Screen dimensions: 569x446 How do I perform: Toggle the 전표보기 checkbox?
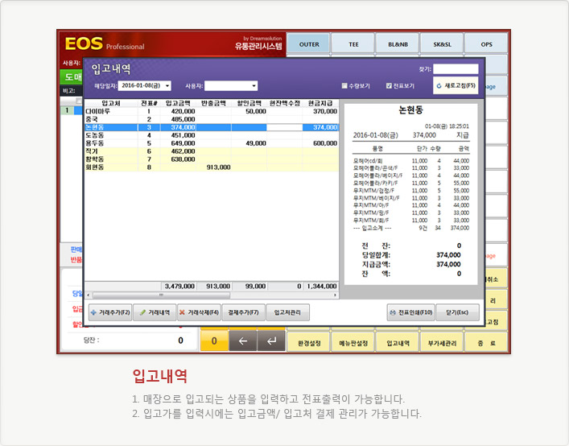point(389,86)
